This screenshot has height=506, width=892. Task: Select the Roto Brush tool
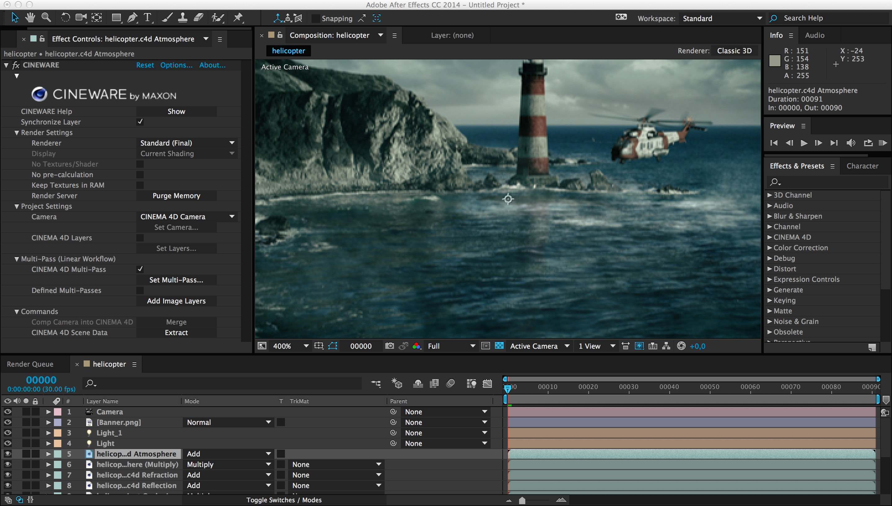click(x=218, y=18)
